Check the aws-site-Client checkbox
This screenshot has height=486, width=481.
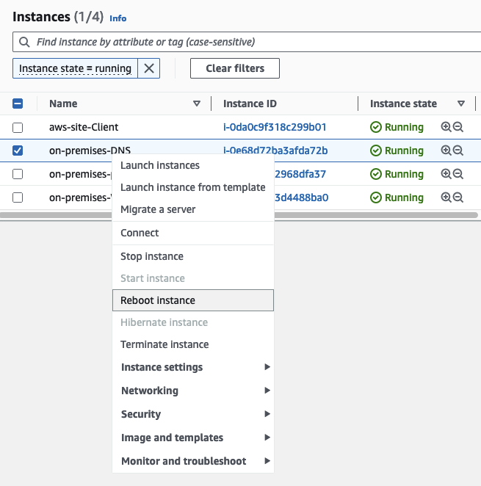tap(18, 128)
